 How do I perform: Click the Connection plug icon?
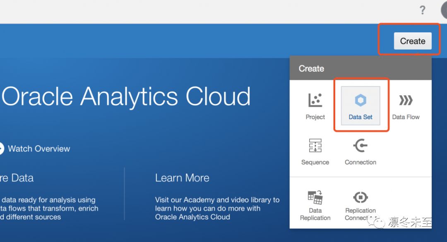tap(360, 146)
